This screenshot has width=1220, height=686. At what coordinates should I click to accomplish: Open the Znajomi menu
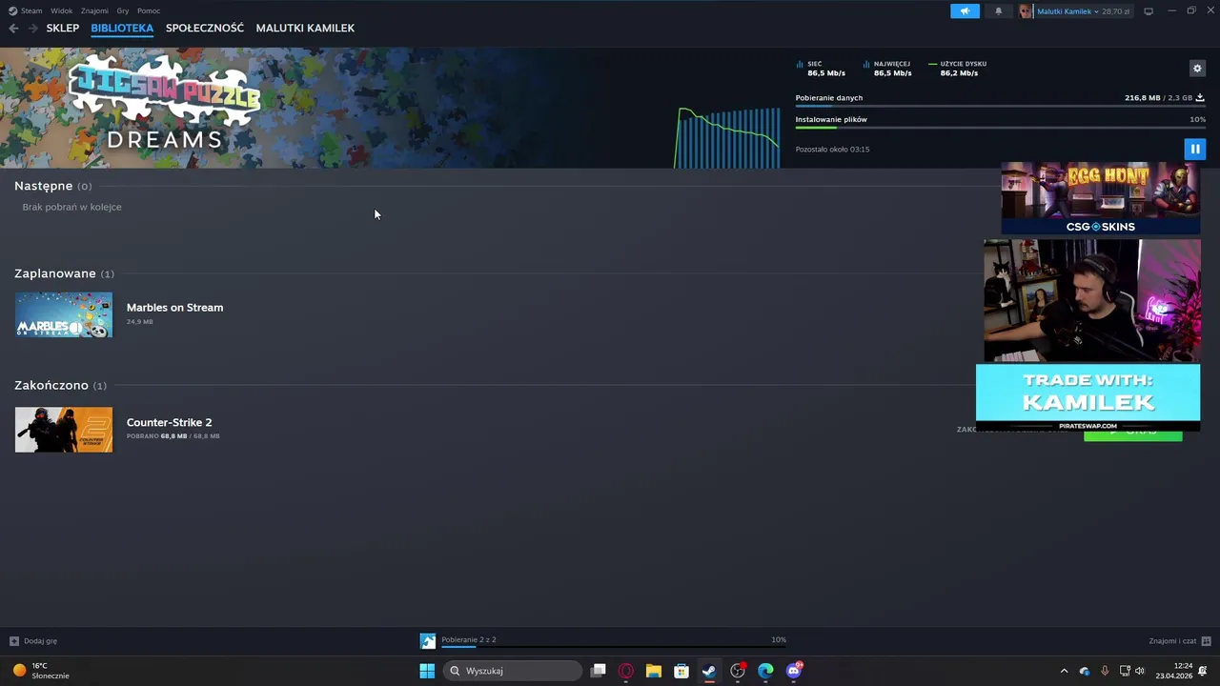(x=94, y=11)
